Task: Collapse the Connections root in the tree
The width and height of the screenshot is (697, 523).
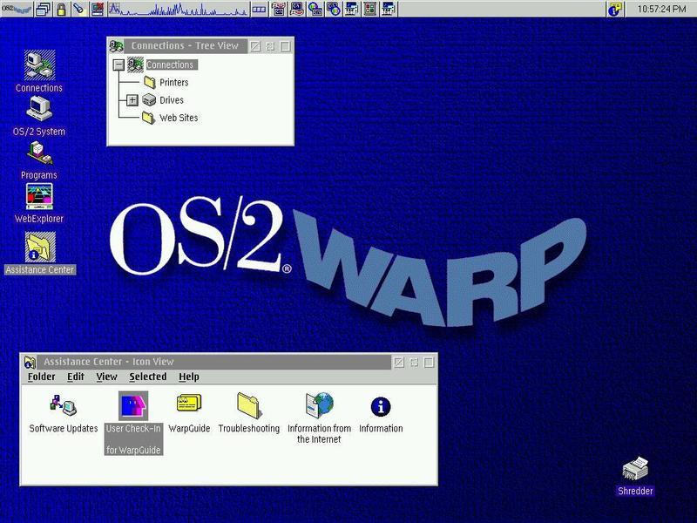Action: click(118, 65)
